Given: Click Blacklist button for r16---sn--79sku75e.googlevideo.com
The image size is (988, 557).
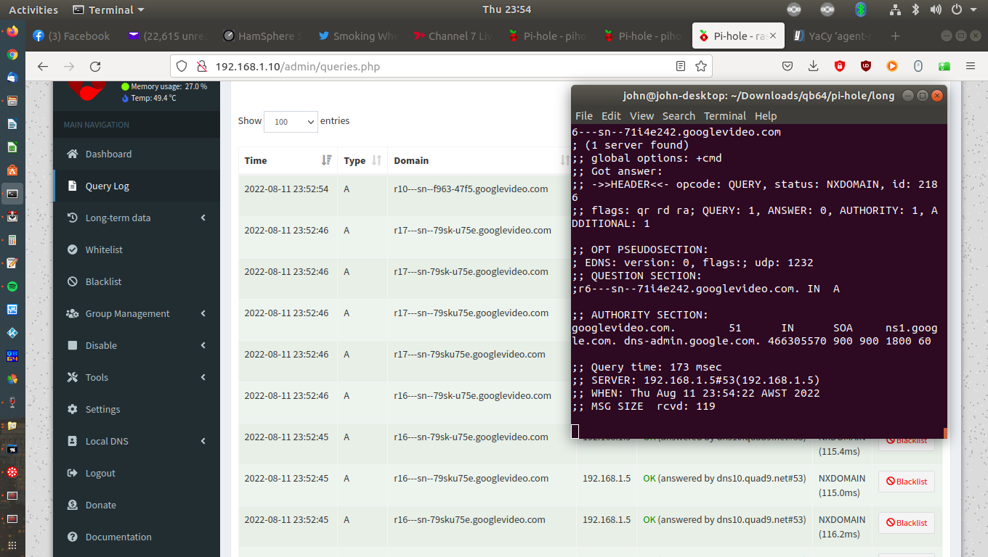Looking at the screenshot, I should pos(907,481).
